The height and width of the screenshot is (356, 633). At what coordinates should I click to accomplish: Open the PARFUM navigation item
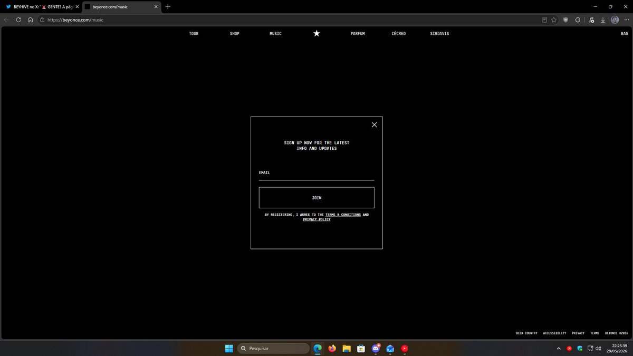tap(358, 33)
